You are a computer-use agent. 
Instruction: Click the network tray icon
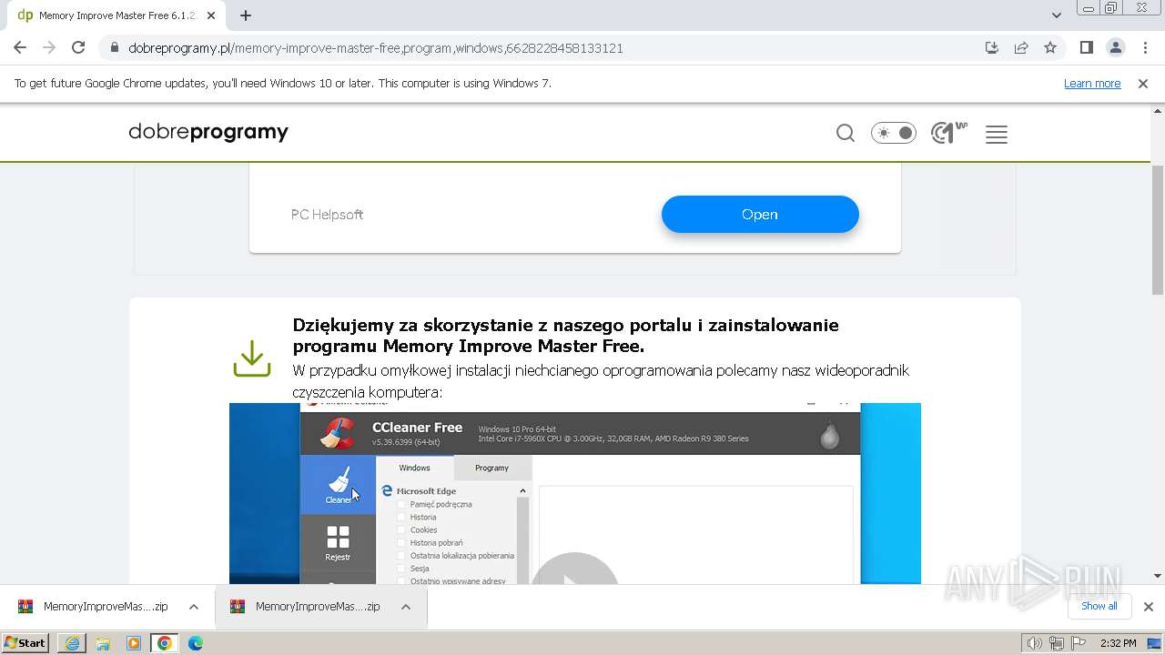pos(1057,643)
